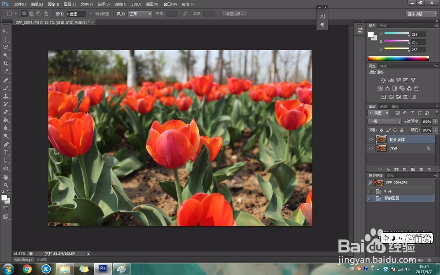Add Color Balance adjustment (scales icon)

(387, 88)
